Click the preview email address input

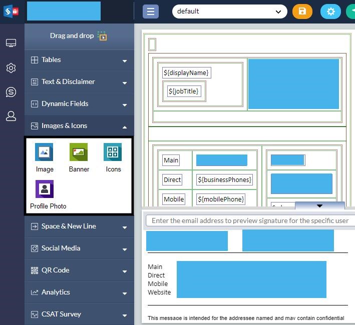pos(249,220)
